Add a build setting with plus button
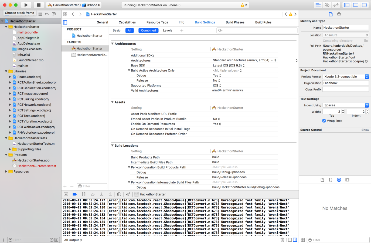Image resolution: width=371 pixels, height=243 pixels. (x=182, y=31)
